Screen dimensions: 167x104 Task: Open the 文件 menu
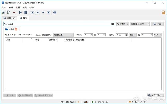click(4, 8)
